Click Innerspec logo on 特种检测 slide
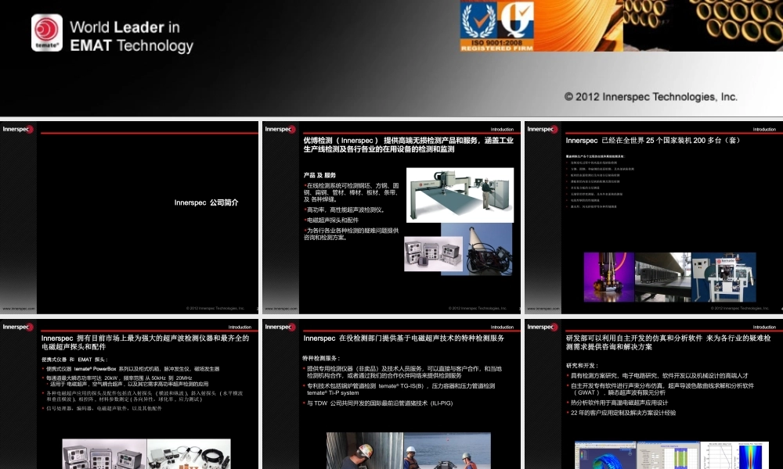Viewport: 783px width, 469px height. click(x=280, y=327)
